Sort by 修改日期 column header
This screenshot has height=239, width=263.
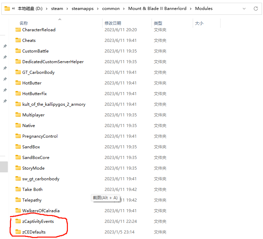click(x=112, y=23)
